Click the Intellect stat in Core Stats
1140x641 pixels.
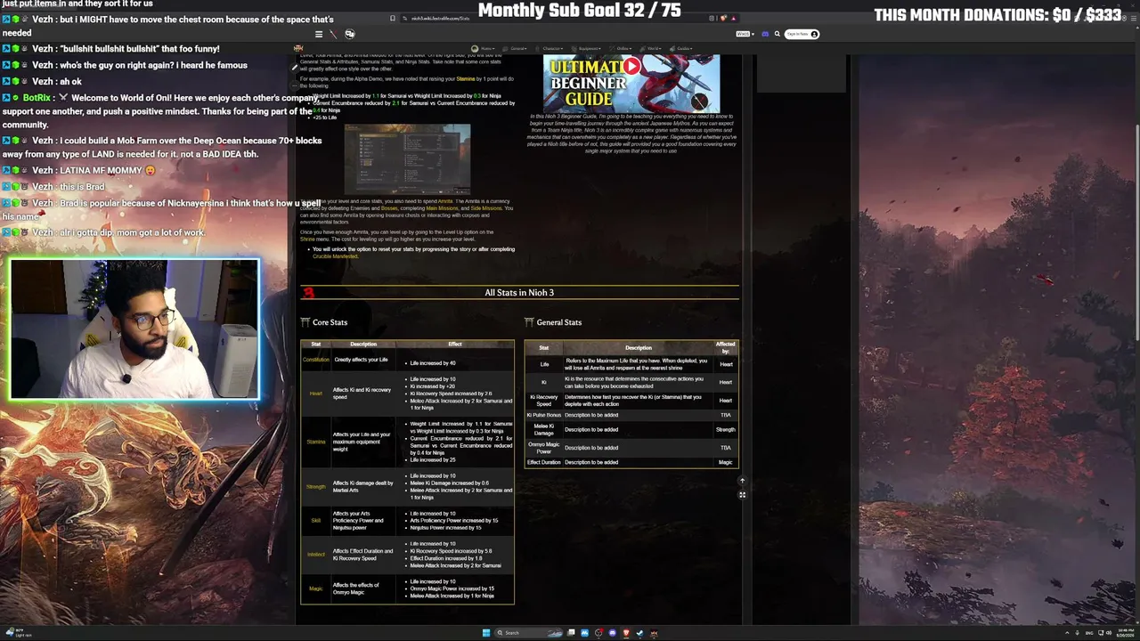[315, 555]
